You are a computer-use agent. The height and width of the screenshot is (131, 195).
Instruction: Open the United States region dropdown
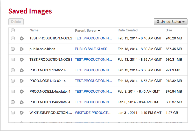171,22
